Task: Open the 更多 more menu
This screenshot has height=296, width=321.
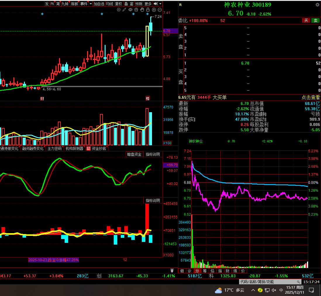Action: [148, 4]
